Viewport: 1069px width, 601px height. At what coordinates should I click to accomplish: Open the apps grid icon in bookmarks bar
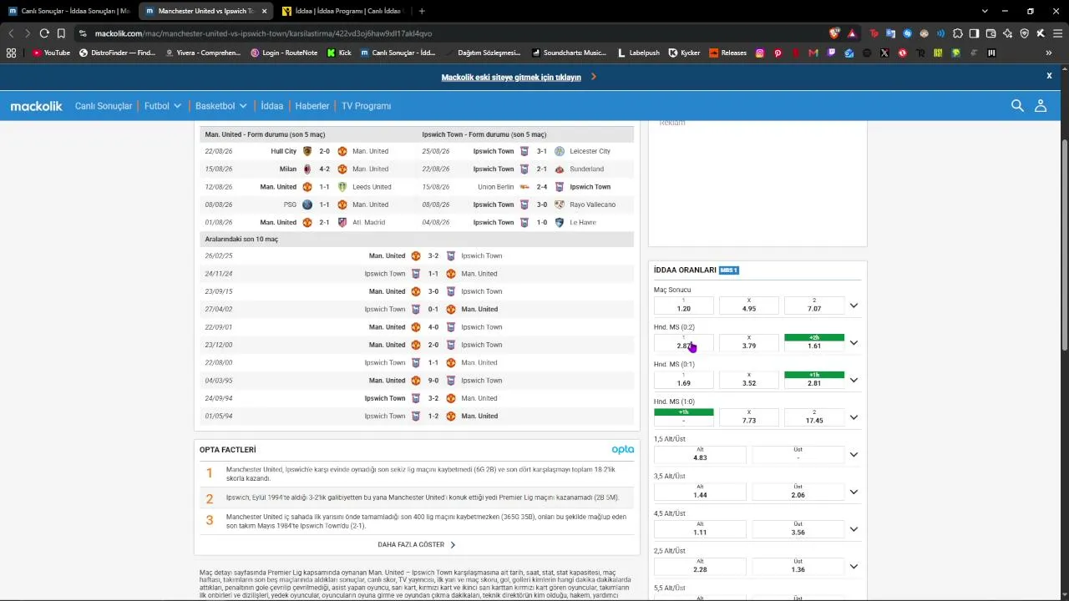[x=11, y=53]
